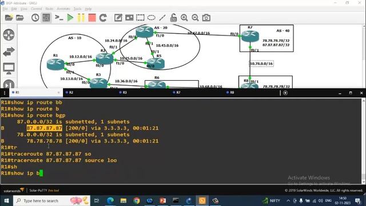Open the Tools menu in GNS3
This screenshot has height=206, width=366.
(x=77, y=9)
